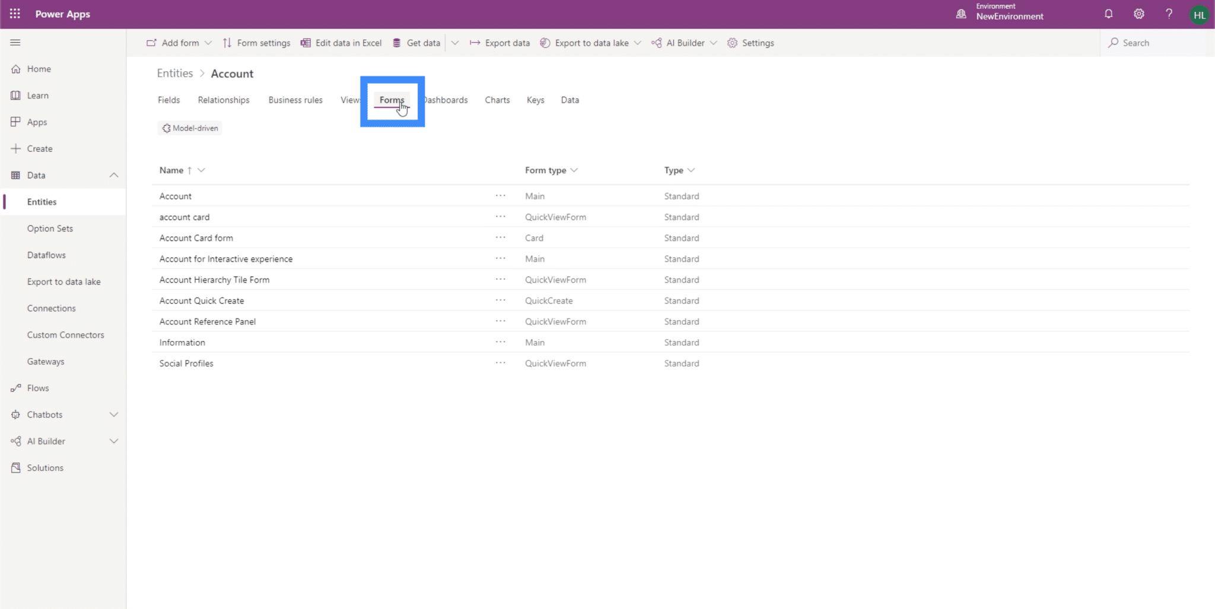Image resolution: width=1215 pixels, height=609 pixels.
Task: Open the Connections sidebar item
Action: click(51, 308)
